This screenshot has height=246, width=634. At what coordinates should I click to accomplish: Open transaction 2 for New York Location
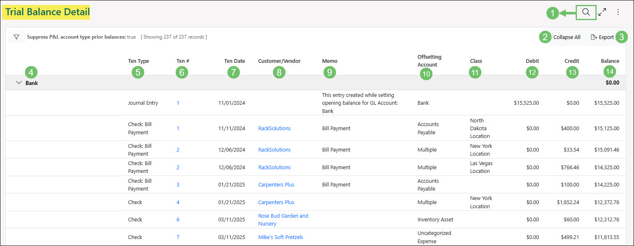coord(178,149)
